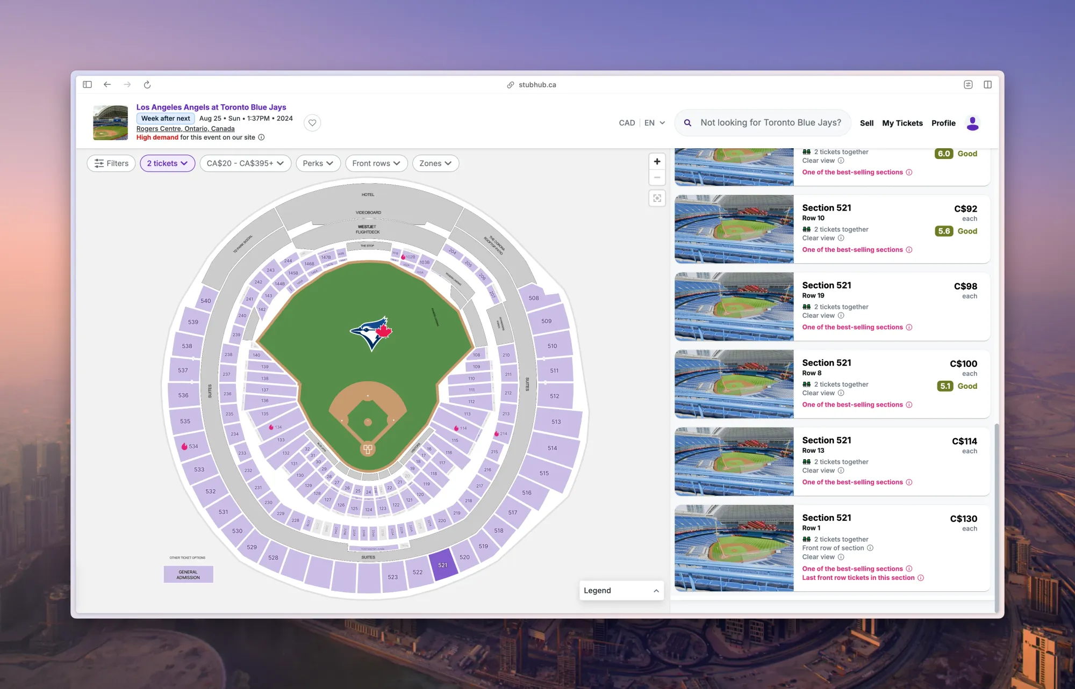
Task: Select General Admission ticket option
Action: [x=188, y=575]
